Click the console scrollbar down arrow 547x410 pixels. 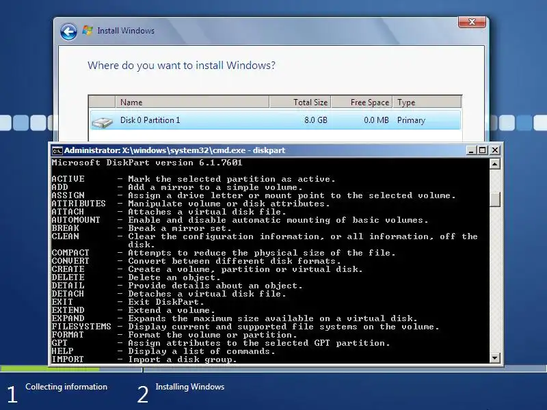coord(494,357)
